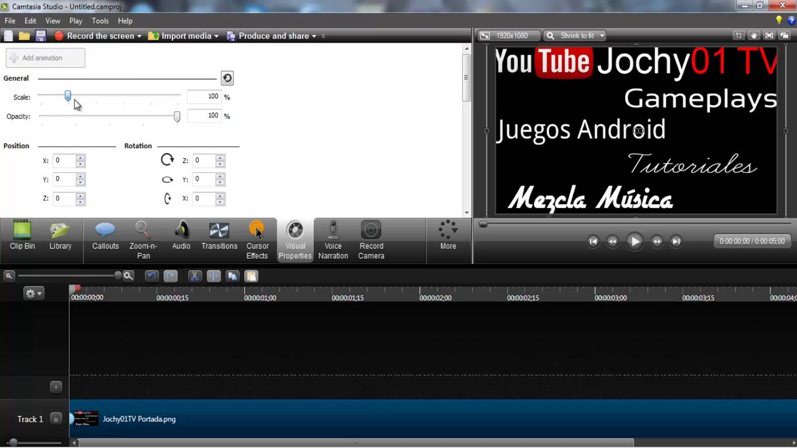Add a new track with plus button
797x448 pixels.
tap(56, 387)
